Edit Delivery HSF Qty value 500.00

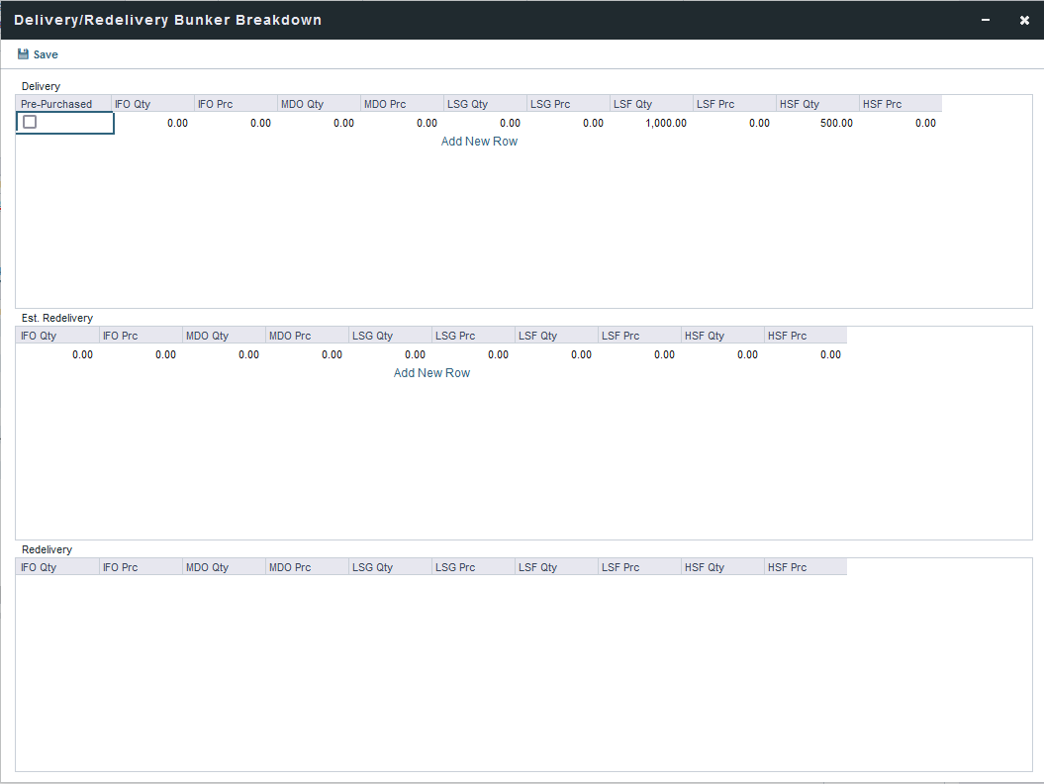click(x=817, y=123)
